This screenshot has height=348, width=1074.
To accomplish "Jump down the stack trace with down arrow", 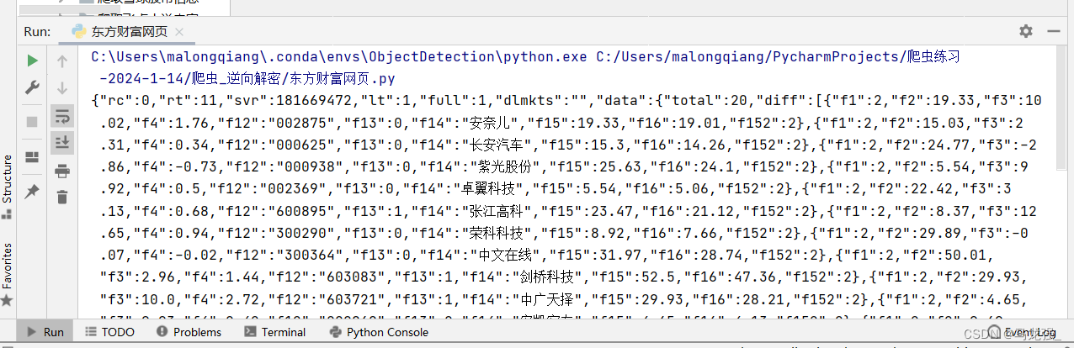I will point(62,87).
